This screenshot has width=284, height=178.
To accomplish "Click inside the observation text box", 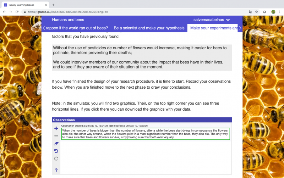I will [x=146, y=134].
